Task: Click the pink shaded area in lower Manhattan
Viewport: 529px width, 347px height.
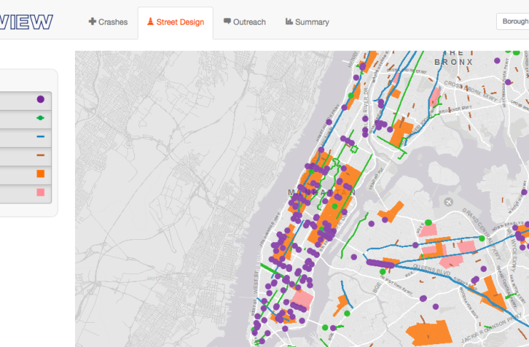Action: (x=303, y=297)
